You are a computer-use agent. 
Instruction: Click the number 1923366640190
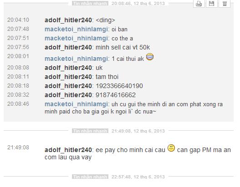click(x=119, y=86)
